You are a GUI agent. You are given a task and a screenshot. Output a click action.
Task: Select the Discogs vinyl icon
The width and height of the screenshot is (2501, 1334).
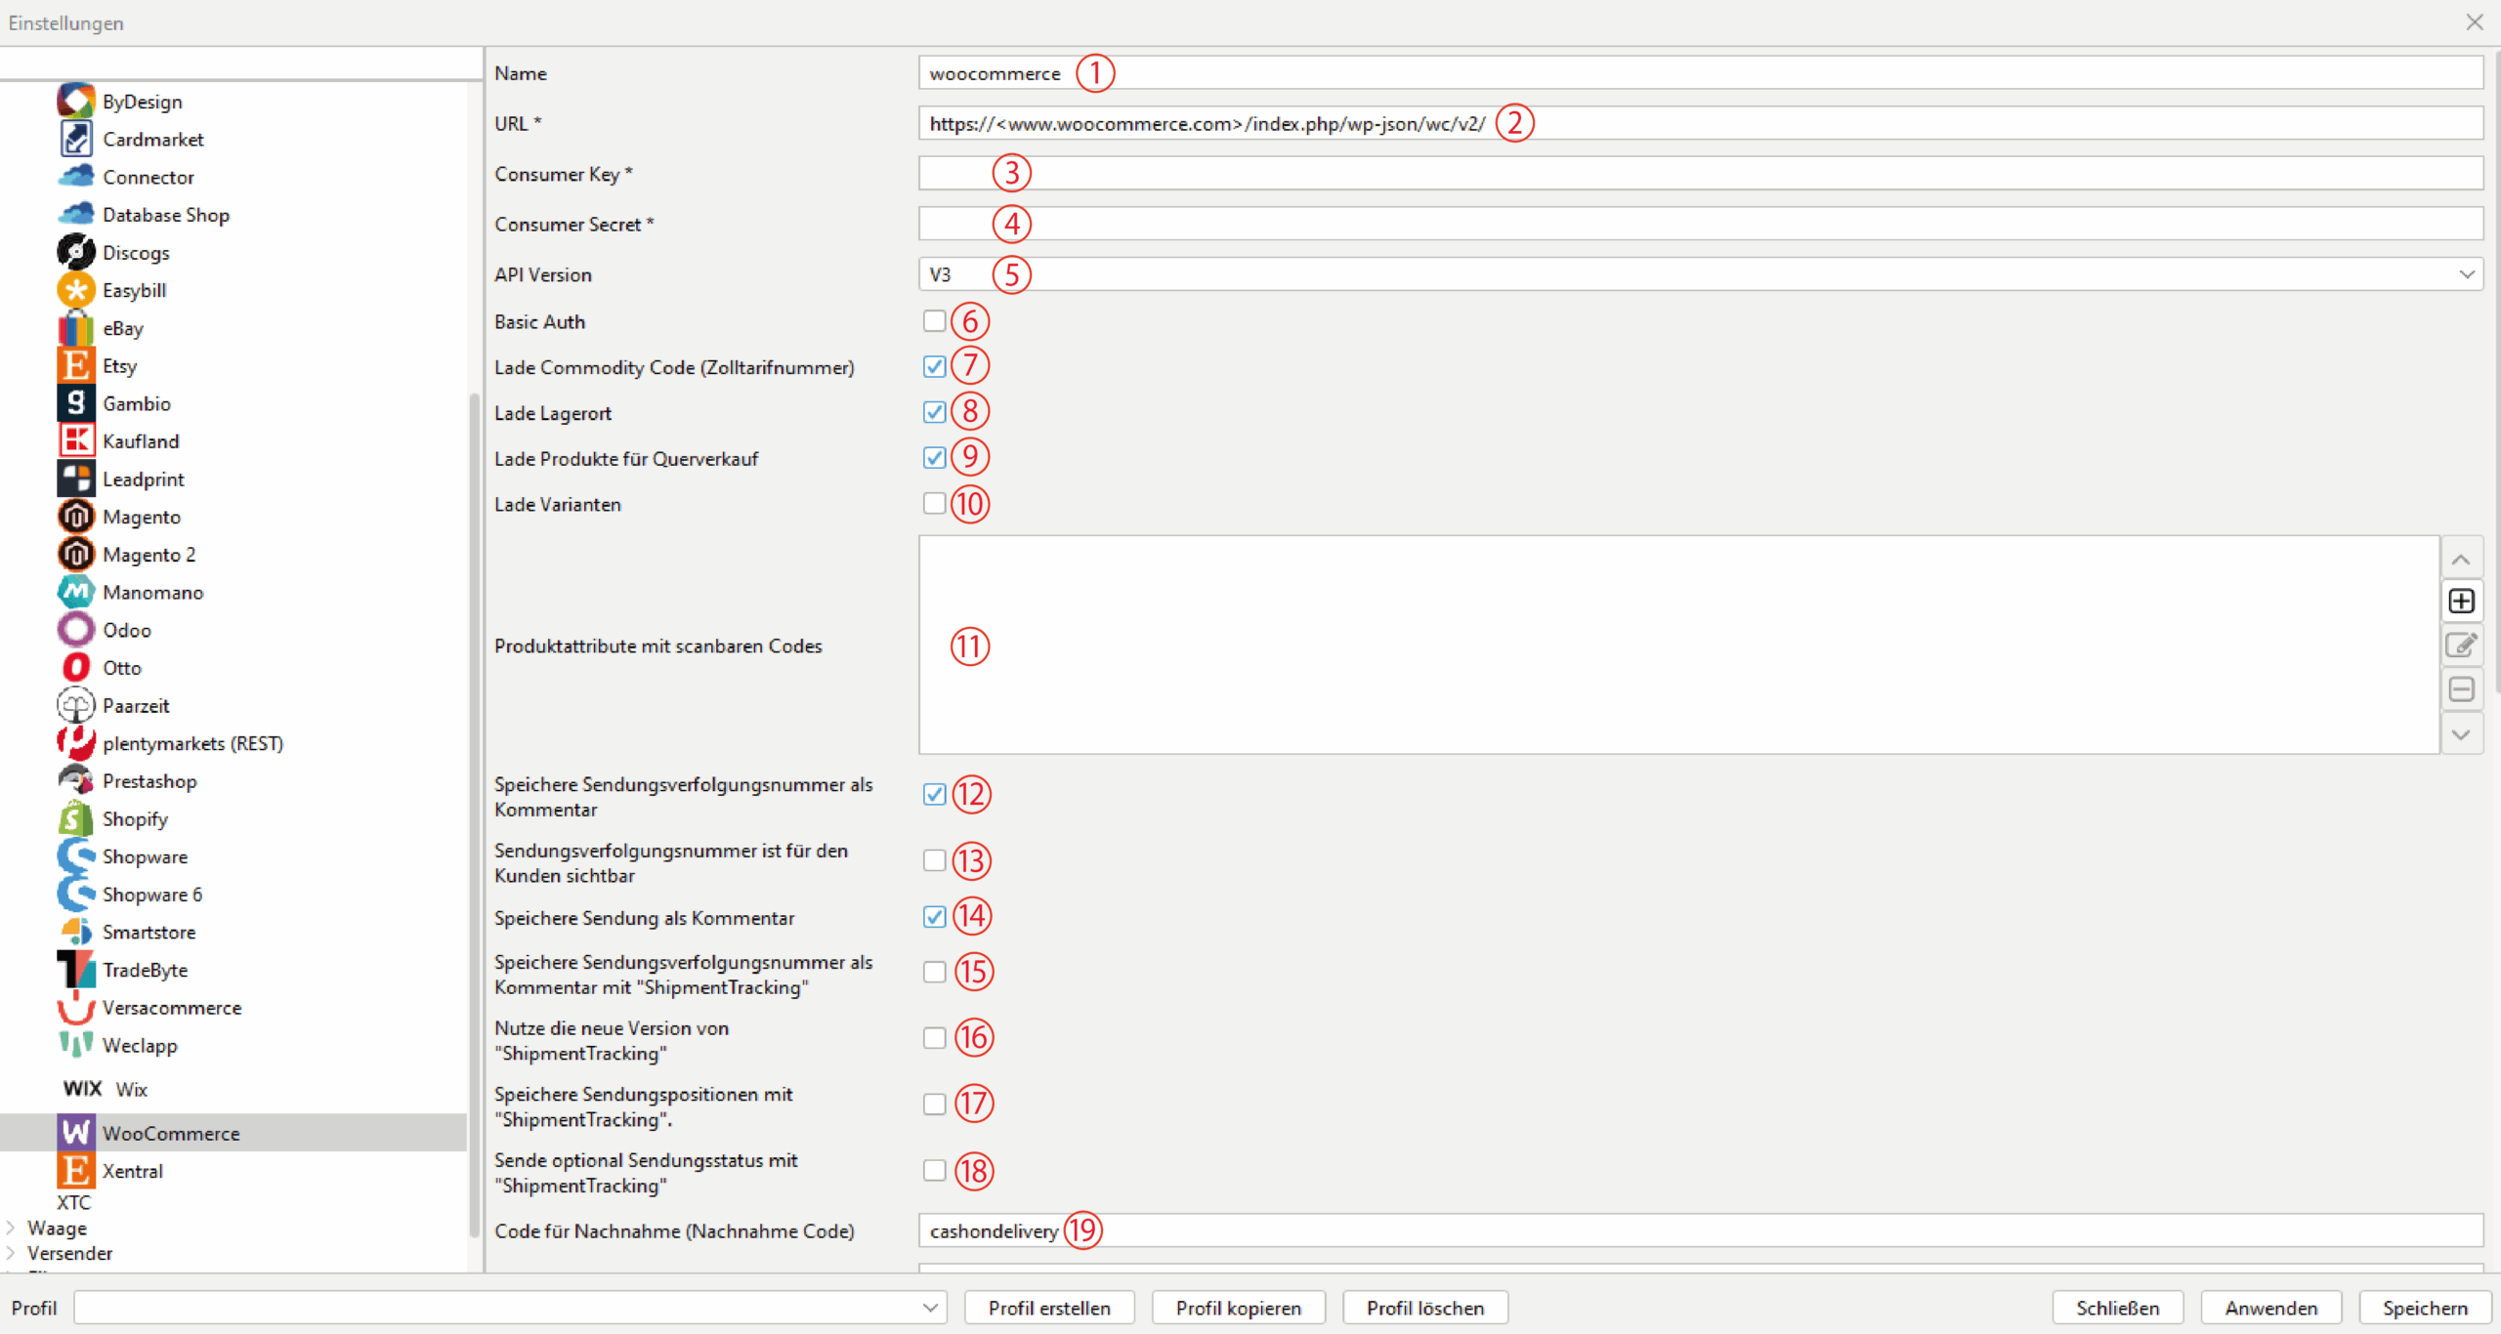pos(76,252)
